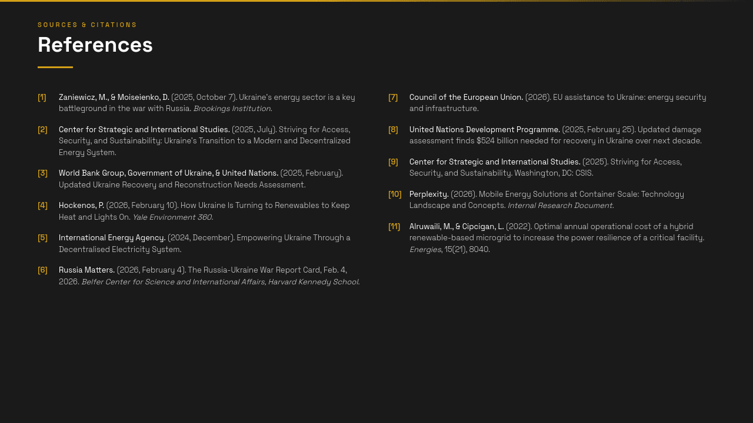753x423 pixels.
Task: Click citation number [10]
Action: pos(395,194)
